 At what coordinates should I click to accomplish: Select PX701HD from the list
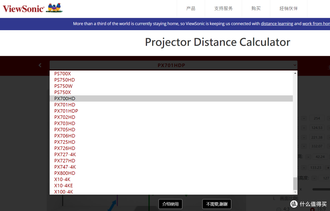[171, 105]
